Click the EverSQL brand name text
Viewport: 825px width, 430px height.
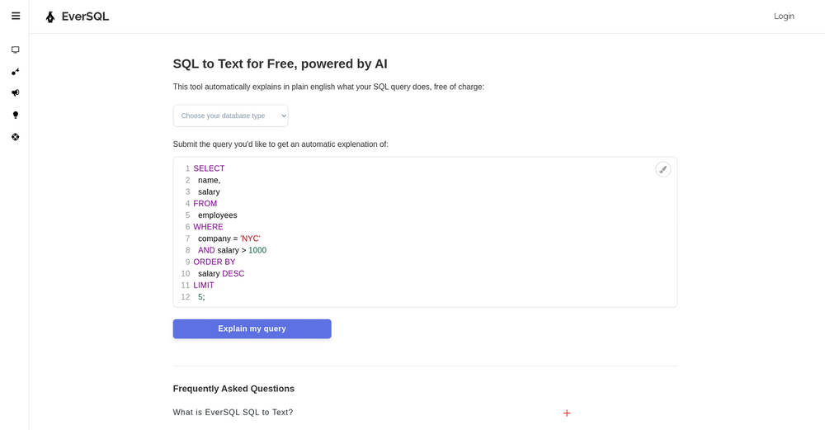click(x=85, y=17)
